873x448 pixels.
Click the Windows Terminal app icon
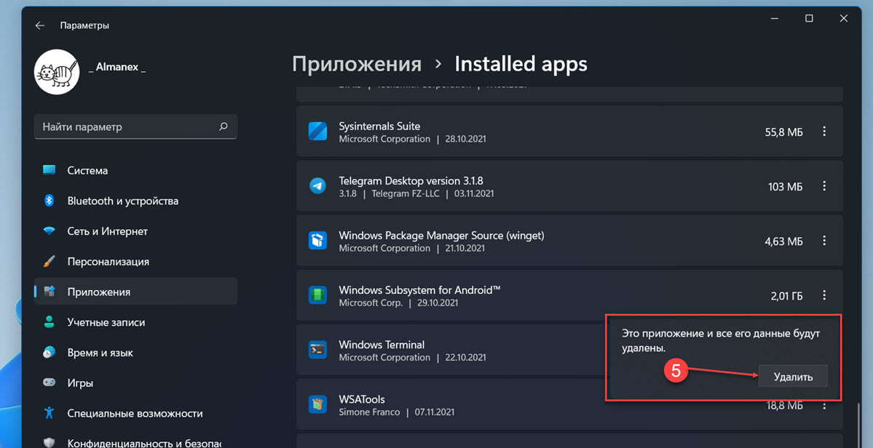[318, 350]
